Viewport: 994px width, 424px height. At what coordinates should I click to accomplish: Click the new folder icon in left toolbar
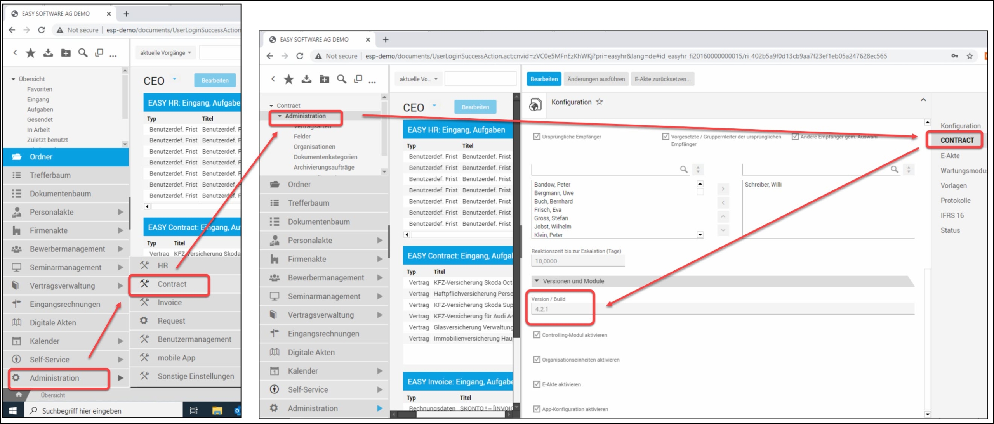pos(66,53)
